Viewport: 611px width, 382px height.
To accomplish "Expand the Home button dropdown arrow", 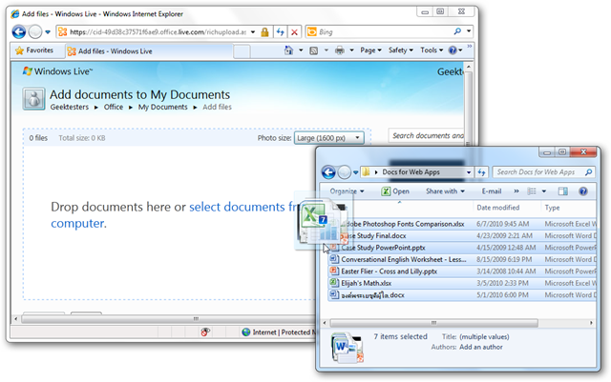I will pos(301,50).
